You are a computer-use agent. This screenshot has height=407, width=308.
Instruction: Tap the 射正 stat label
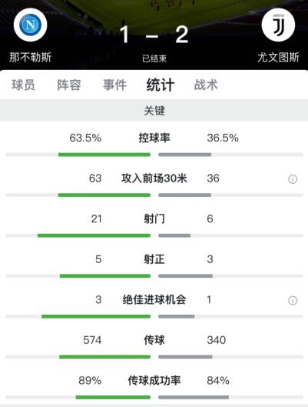(x=154, y=259)
